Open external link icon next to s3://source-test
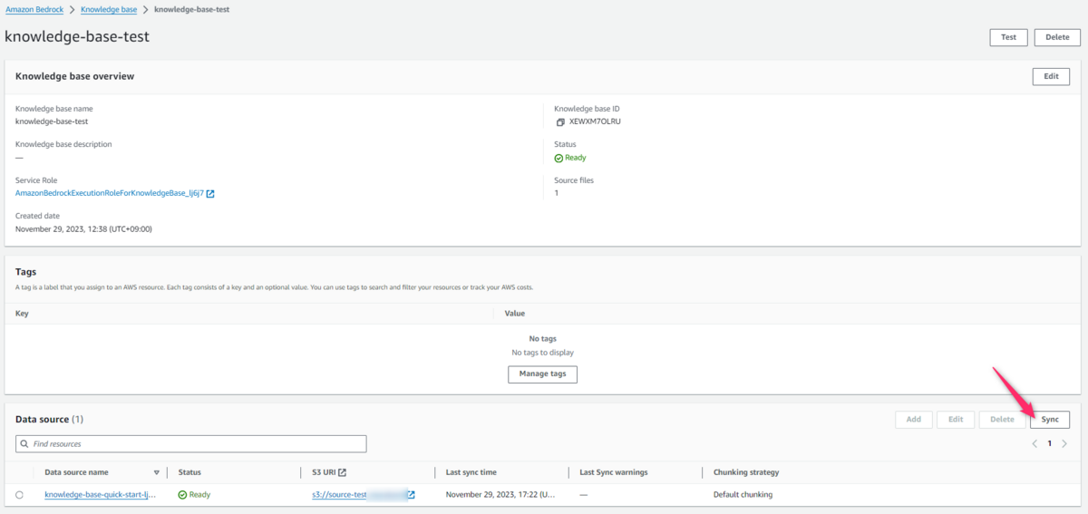 pyautogui.click(x=411, y=495)
